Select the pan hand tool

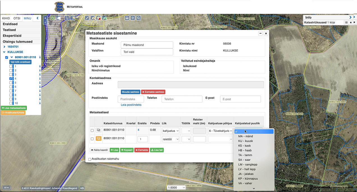coord(52,18)
